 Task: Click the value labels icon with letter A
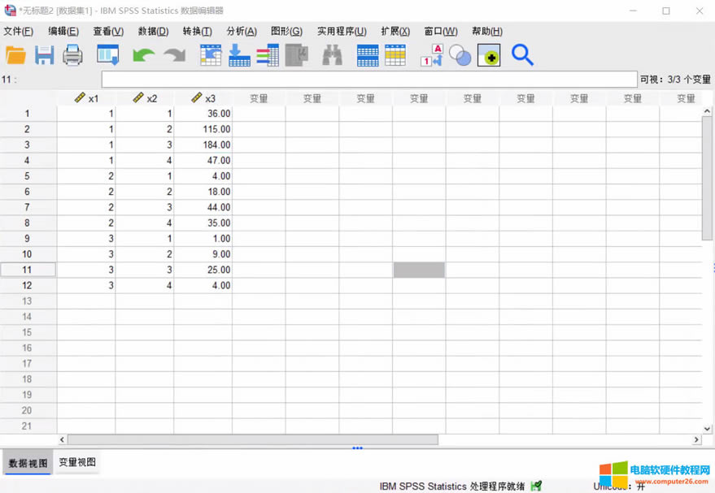[431, 55]
